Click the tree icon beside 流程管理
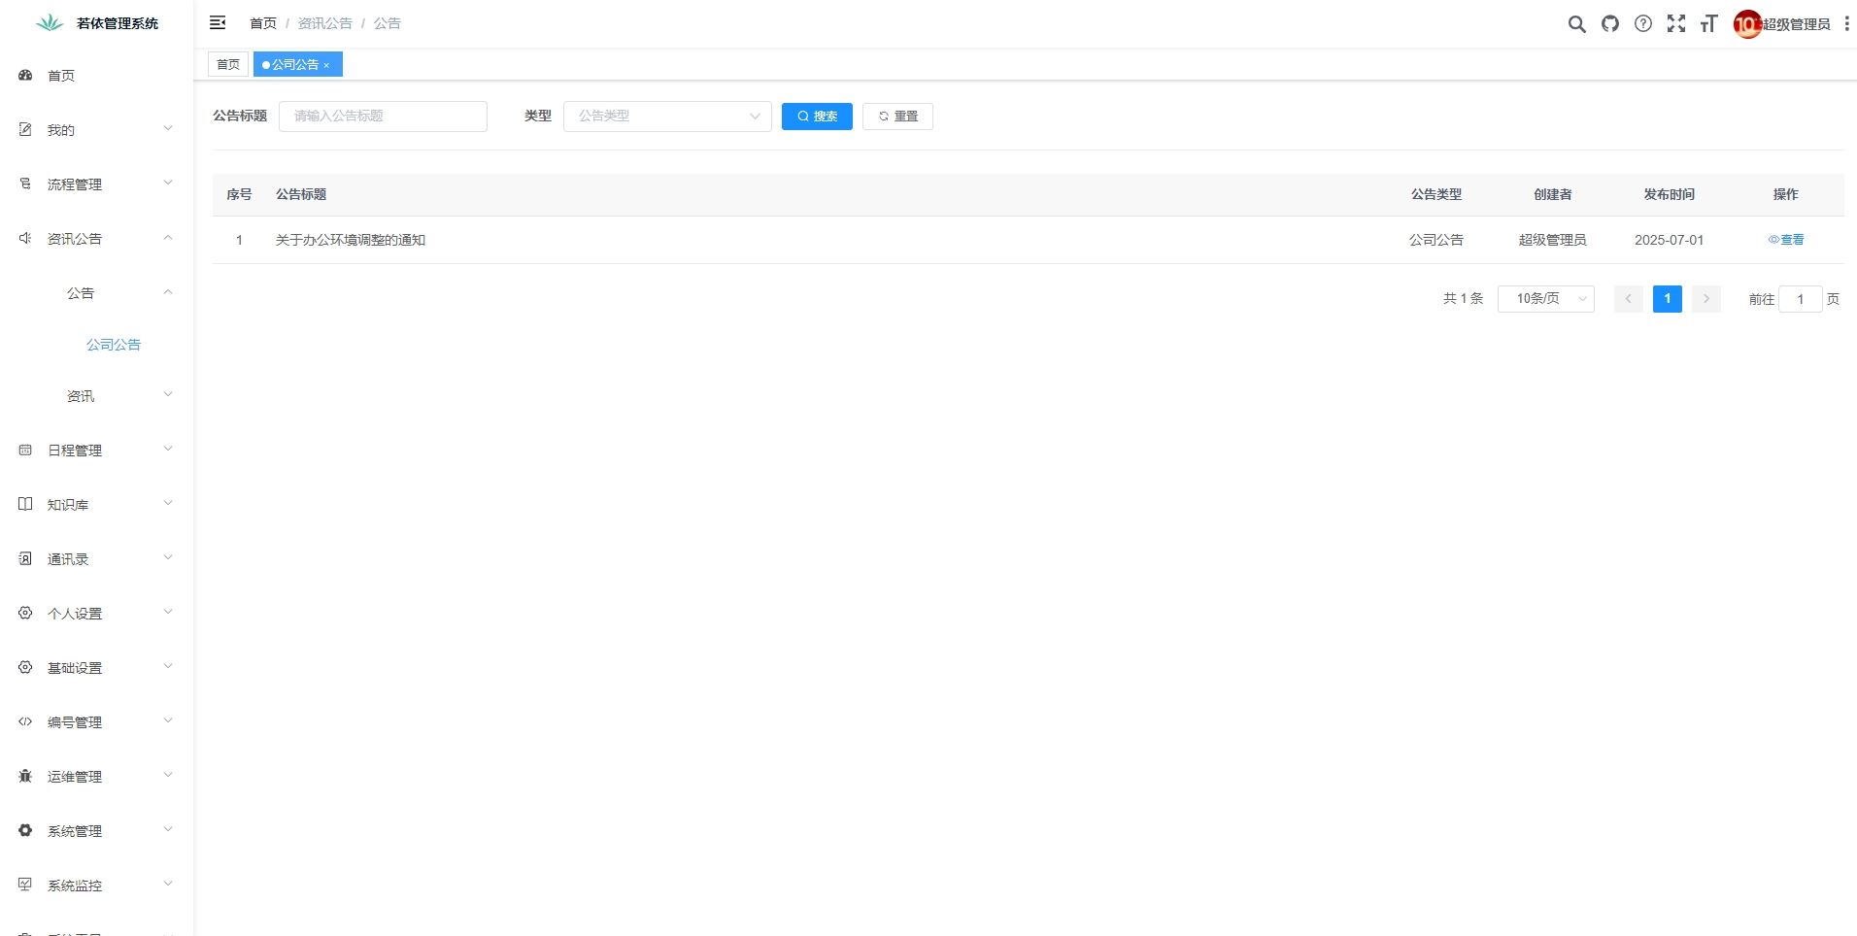Screen dimensions: 1857x936 25,184
